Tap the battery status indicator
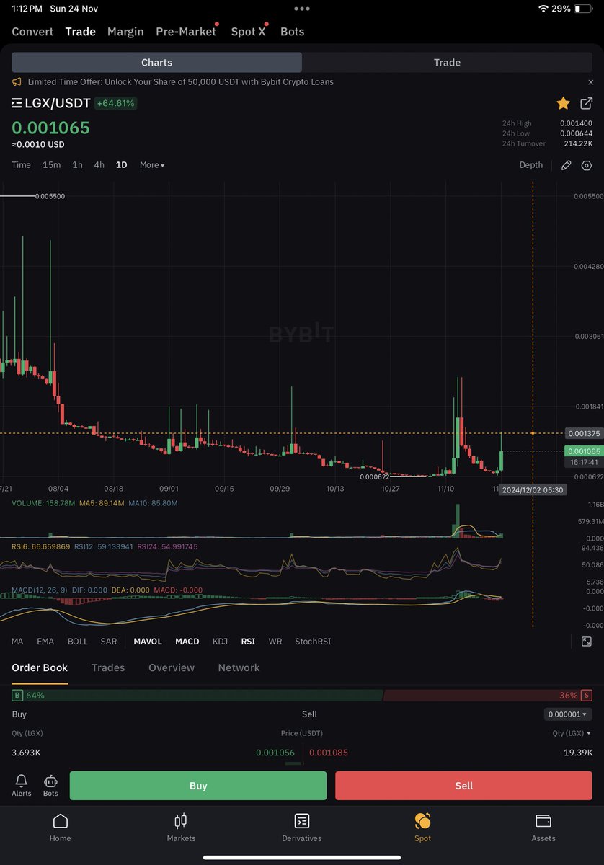604x865 pixels. click(584, 9)
